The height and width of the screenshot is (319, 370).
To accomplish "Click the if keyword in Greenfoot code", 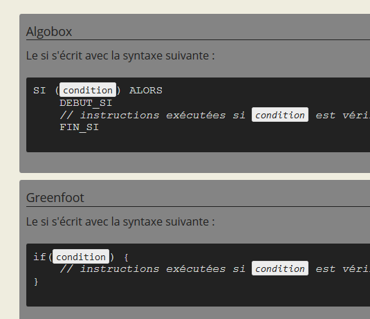I will pos(39,257).
